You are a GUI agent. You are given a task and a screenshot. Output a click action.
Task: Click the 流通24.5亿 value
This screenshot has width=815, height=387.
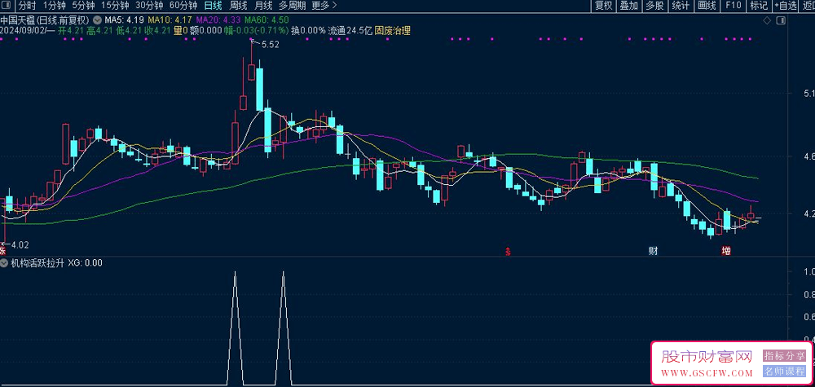tap(350, 31)
